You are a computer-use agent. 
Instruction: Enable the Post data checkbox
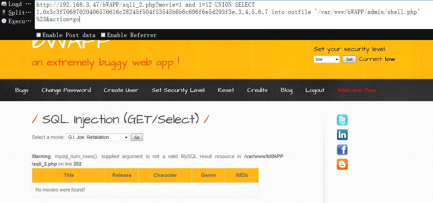click(x=38, y=35)
